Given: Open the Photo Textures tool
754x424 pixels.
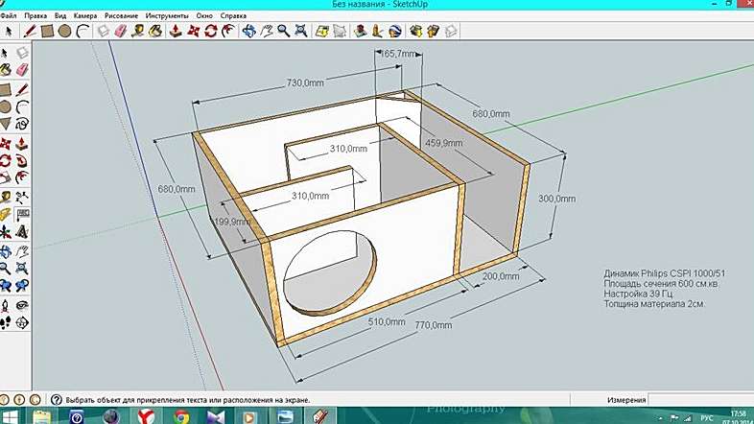Looking at the screenshot, I should click(x=378, y=32).
